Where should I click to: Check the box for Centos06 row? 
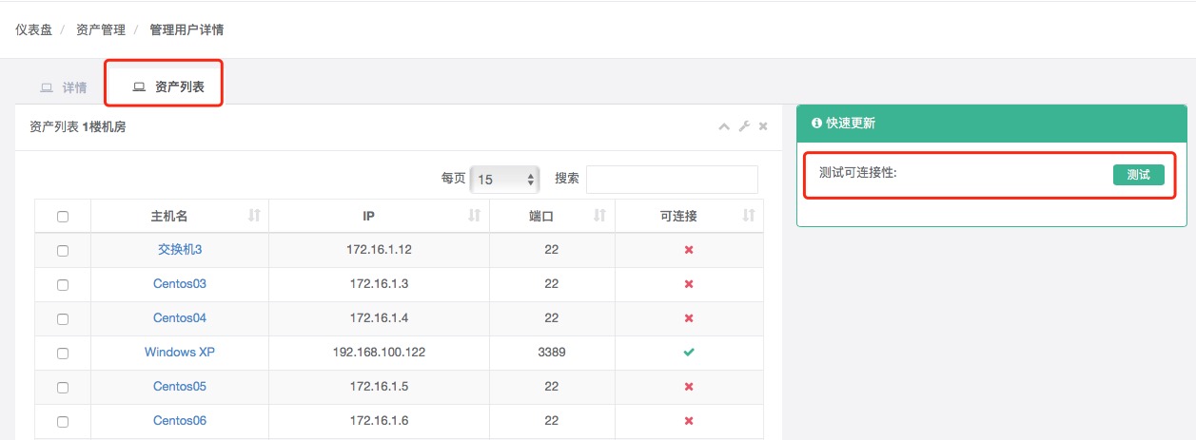tap(63, 422)
